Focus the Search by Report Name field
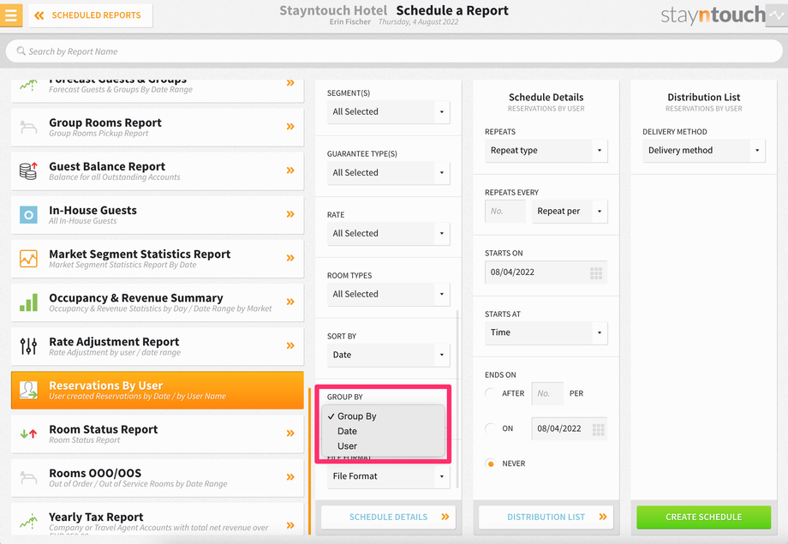This screenshot has height=544, width=788. pyautogui.click(x=394, y=51)
